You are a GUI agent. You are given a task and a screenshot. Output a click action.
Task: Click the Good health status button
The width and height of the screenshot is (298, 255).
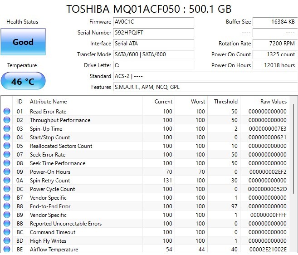pos(23,42)
